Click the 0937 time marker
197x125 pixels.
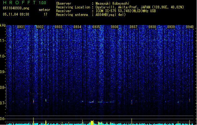pyautogui.click(x=133, y=27)
